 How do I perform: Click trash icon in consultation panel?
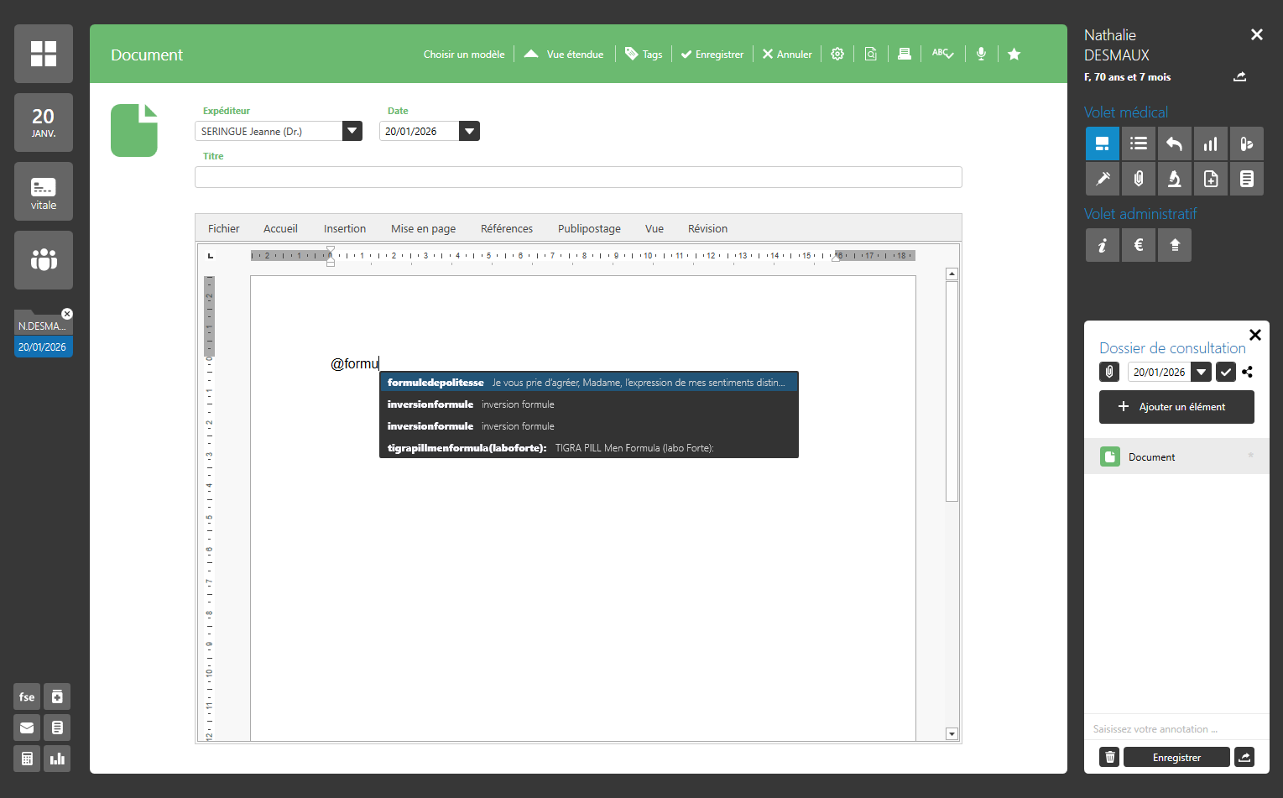[1109, 757]
